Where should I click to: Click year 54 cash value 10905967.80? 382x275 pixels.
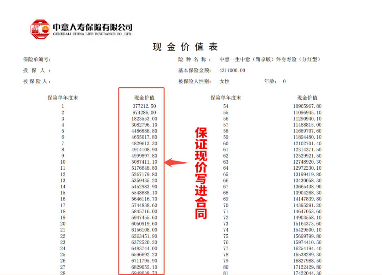coord(307,106)
